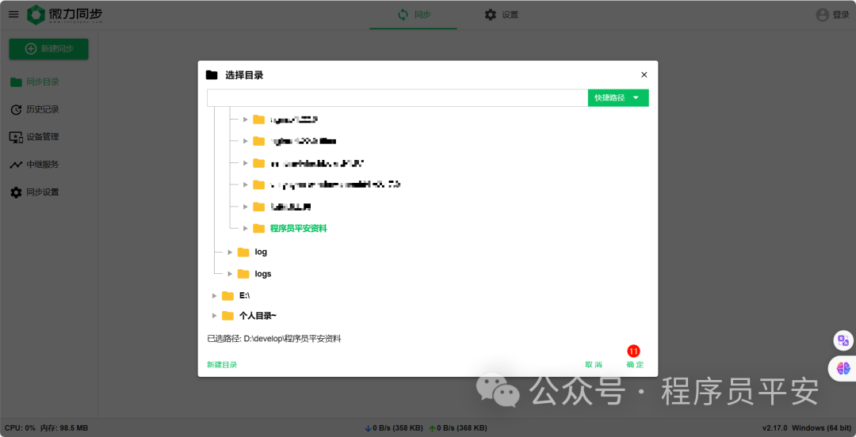
Task: Click the 同步 tab sync arrows icon
Action: pos(403,15)
